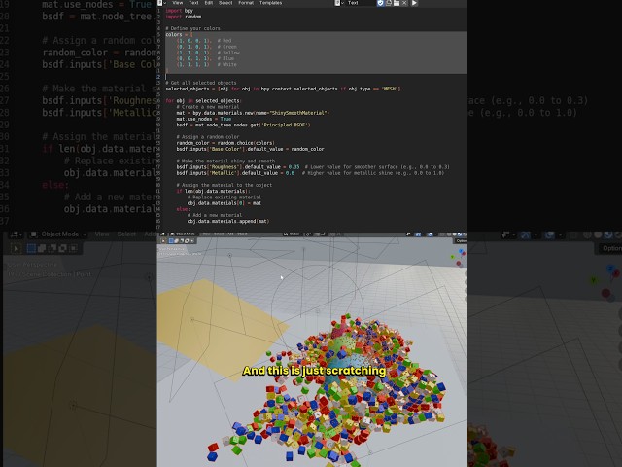Switch to solid viewport shading
Image resolution: width=622 pixels, height=467 pixels.
455,233
